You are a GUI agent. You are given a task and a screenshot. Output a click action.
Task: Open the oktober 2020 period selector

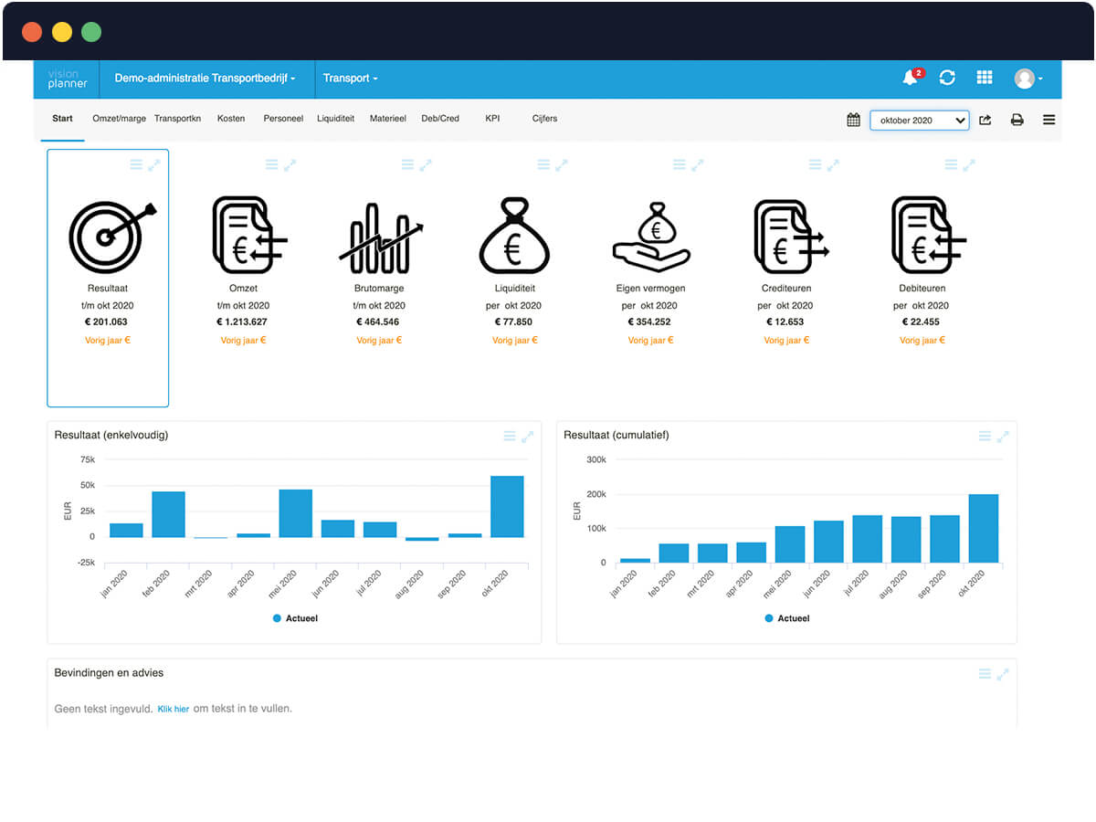click(920, 120)
